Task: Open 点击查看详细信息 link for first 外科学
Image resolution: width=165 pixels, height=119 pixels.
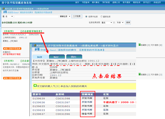Action: coord(29,31)
